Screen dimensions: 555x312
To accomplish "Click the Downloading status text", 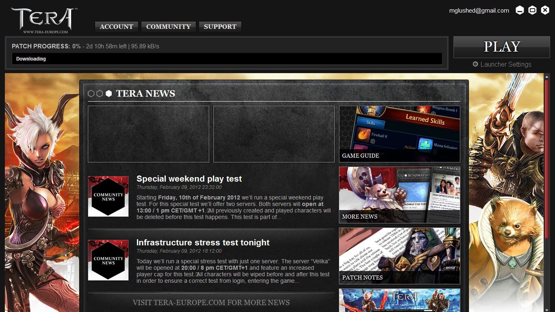I will click(31, 59).
